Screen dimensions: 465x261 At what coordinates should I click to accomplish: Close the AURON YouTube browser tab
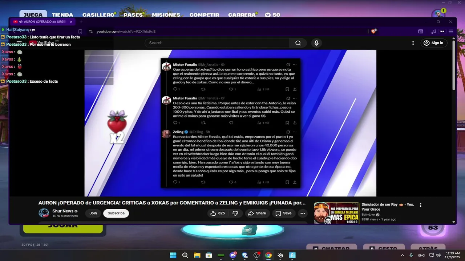[71, 22]
